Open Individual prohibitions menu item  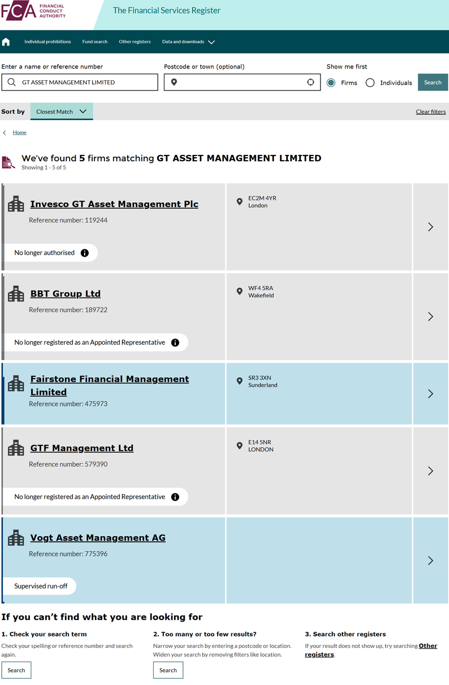[48, 42]
